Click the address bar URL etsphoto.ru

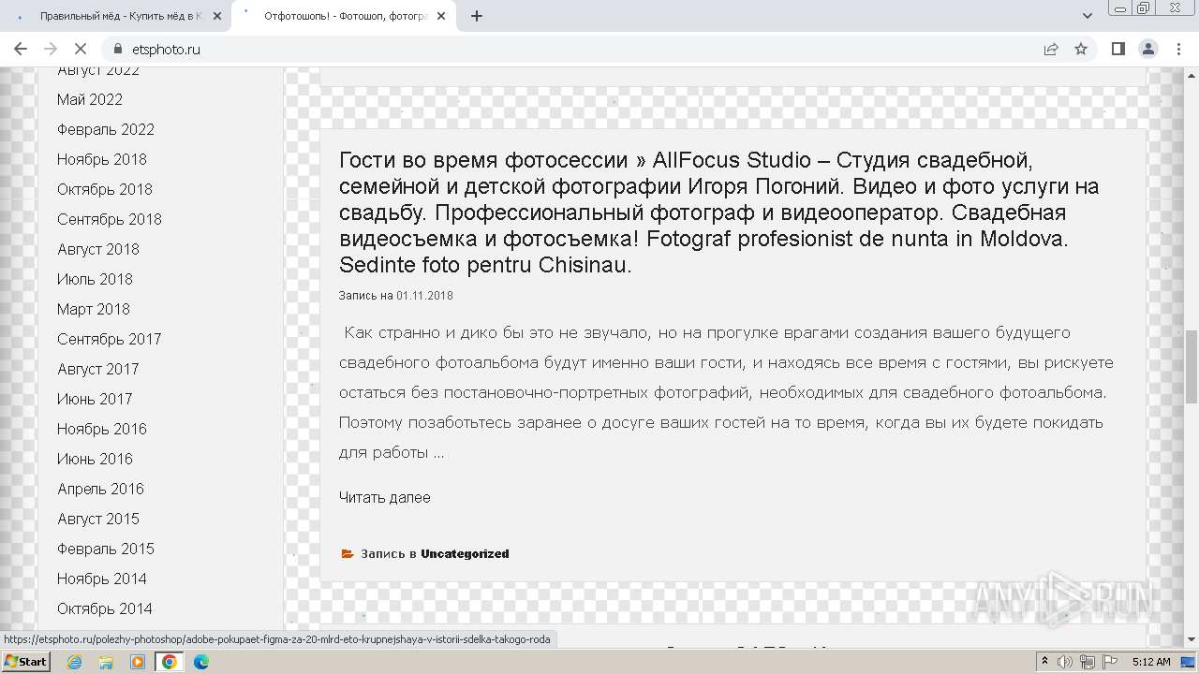click(165, 49)
